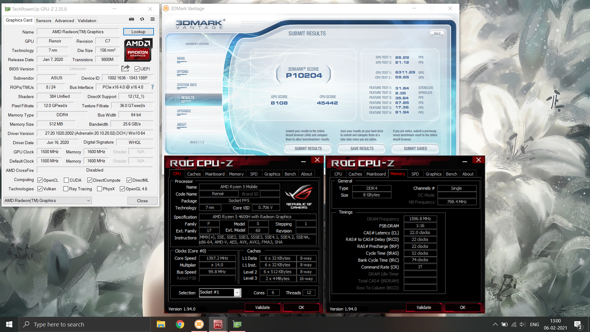Open the CPU tab in right CPU-Z

(x=338, y=174)
